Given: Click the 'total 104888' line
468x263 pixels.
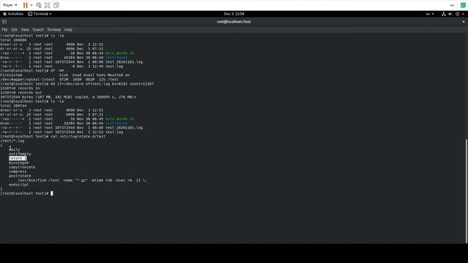Looking at the screenshot, I should coord(13,40).
